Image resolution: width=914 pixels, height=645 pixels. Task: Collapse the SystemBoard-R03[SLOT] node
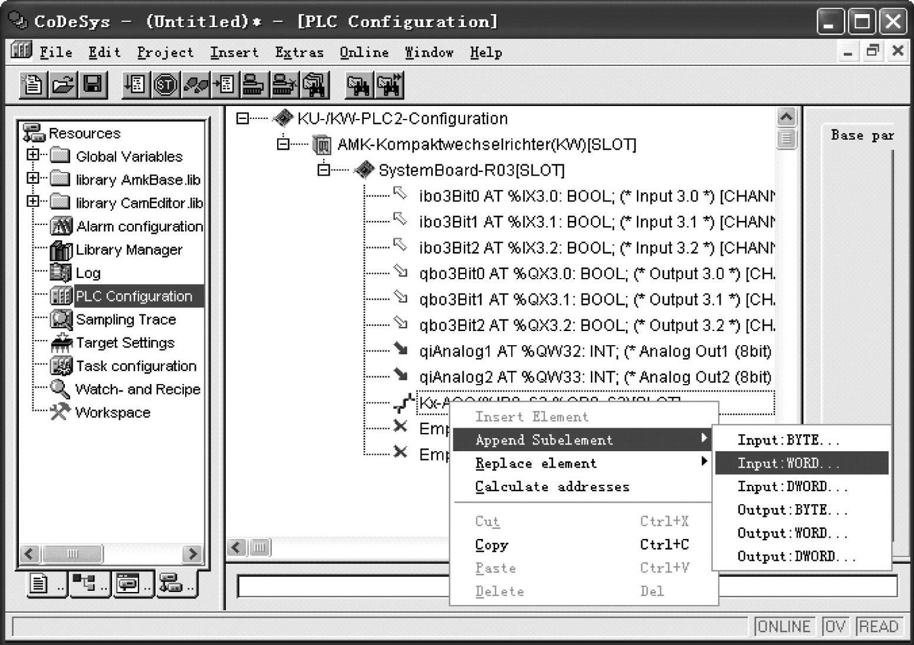click(323, 170)
